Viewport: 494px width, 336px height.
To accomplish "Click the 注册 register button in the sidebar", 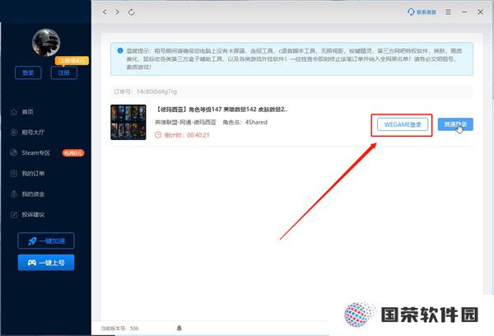I will pyautogui.click(x=64, y=72).
